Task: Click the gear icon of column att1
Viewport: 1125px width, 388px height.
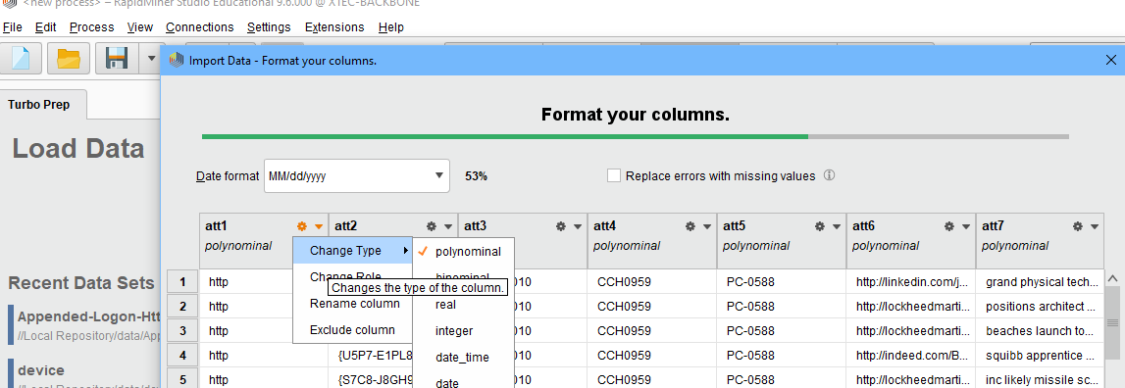Action: [x=302, y=226]
